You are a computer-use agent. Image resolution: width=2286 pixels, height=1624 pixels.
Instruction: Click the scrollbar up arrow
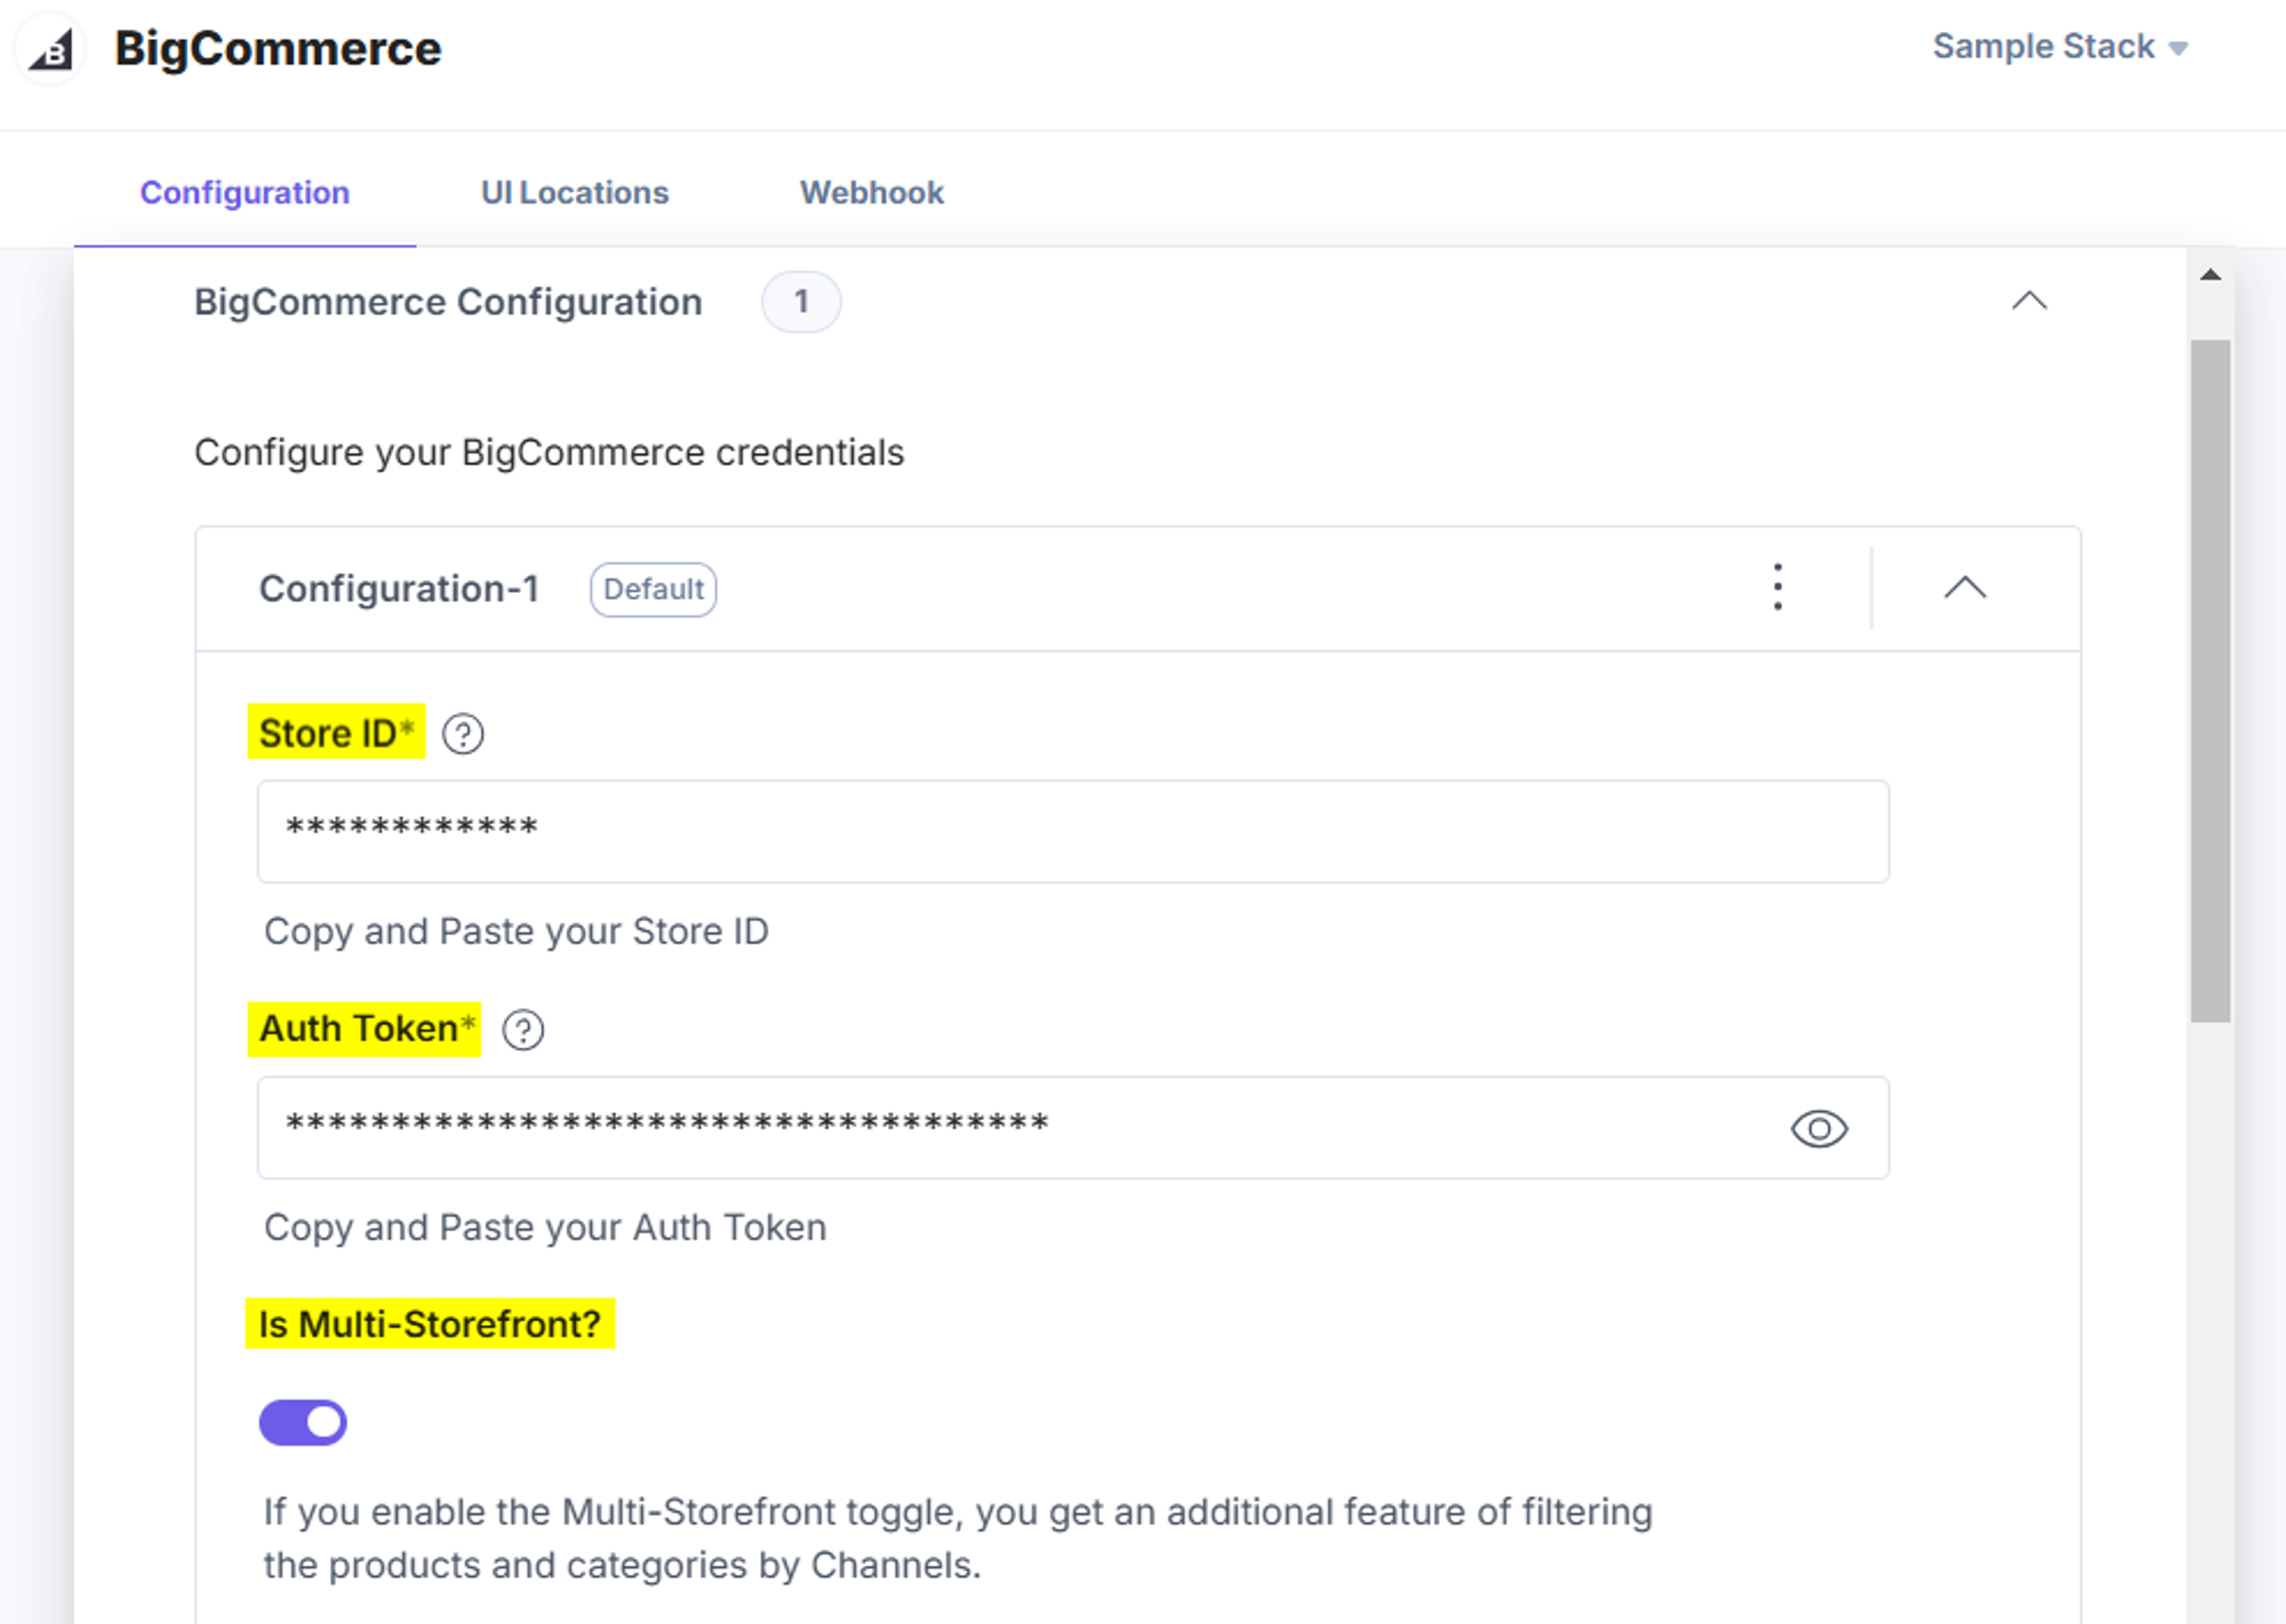pyautogui.click(x=2210, y=275)
